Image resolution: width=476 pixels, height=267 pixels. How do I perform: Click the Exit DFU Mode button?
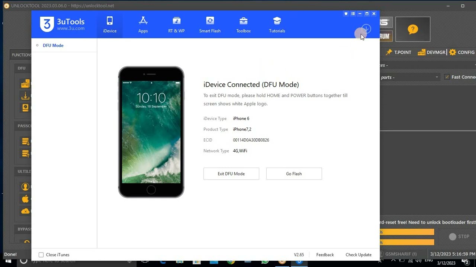pyautogui.click(x=231, y=174)
